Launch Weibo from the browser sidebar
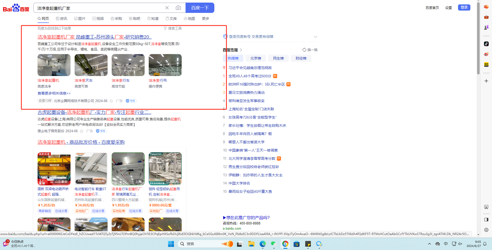The width and height of the screenshot is (492, 250). pos(486,54)
